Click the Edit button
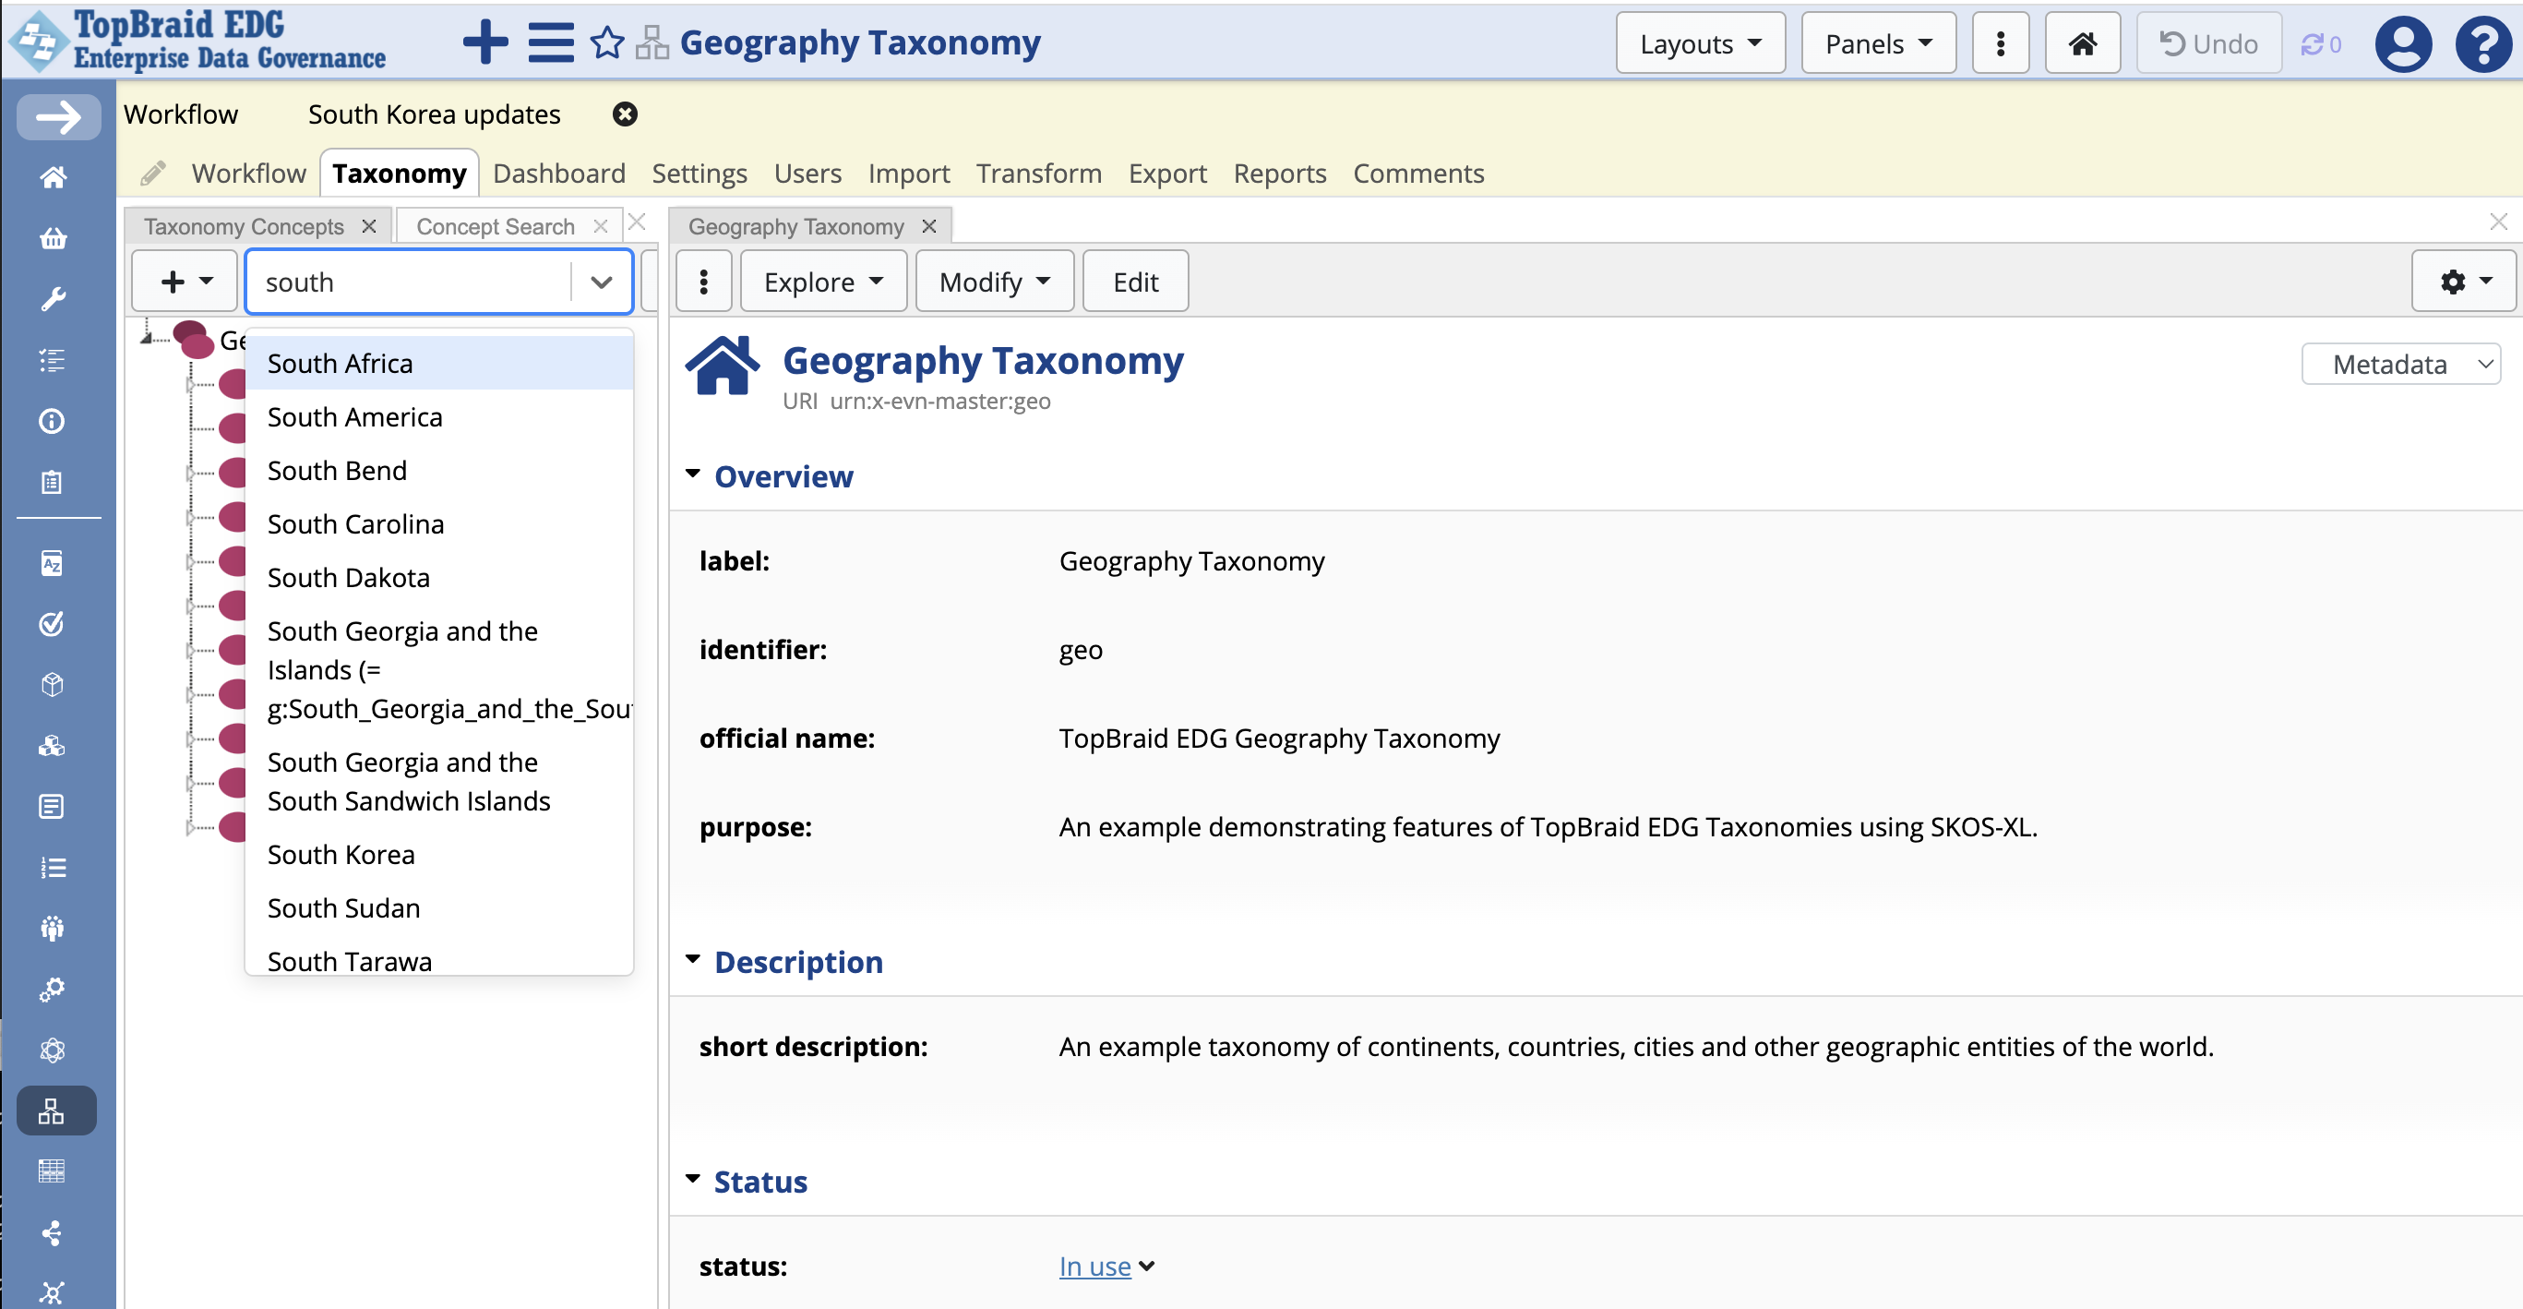The width and height of the screenshot is (2523, 1309). pos(1135,282)
